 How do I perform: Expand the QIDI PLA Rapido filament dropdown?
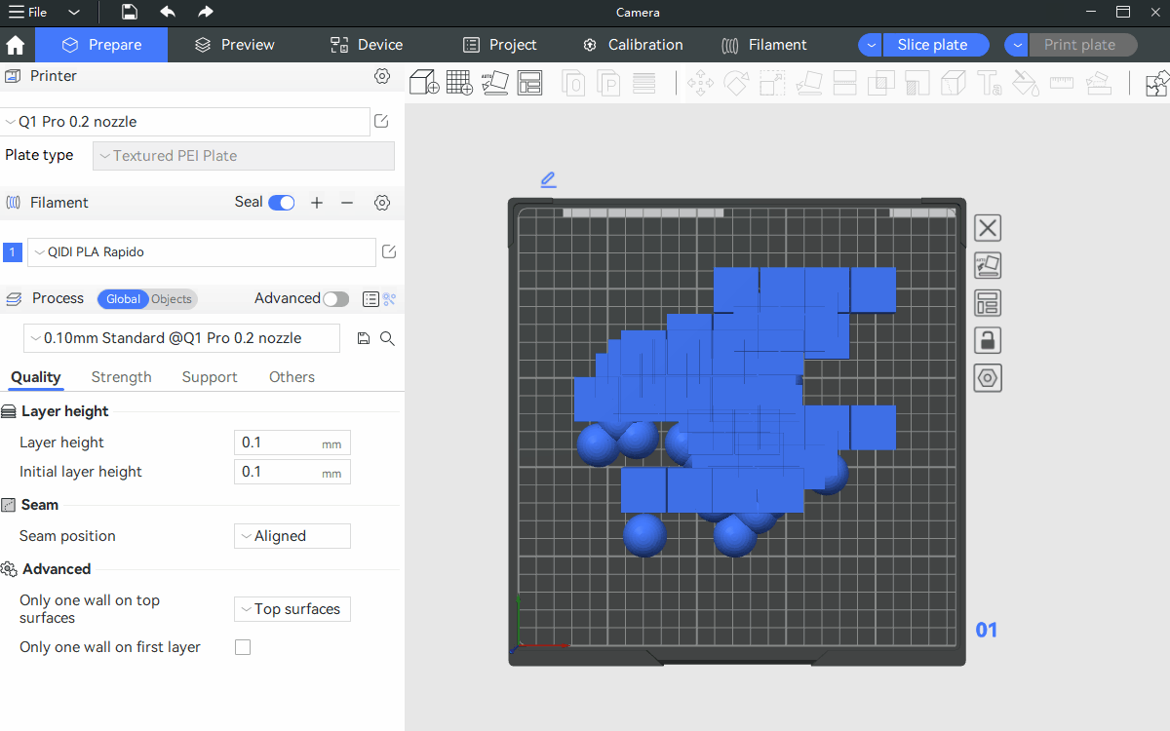coord(201,252)
